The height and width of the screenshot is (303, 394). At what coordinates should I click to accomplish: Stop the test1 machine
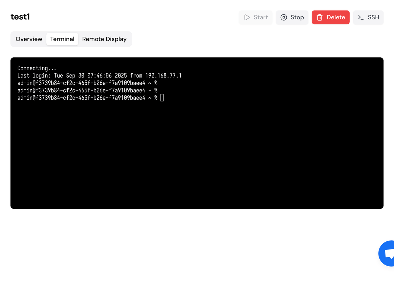pyautogui.click(x=292, y=17)
